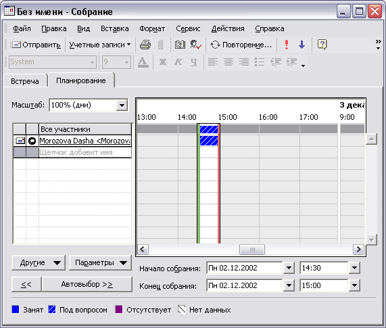
Task: Open the Масштаб zoom dropdown
Action: tap(122, 105)
